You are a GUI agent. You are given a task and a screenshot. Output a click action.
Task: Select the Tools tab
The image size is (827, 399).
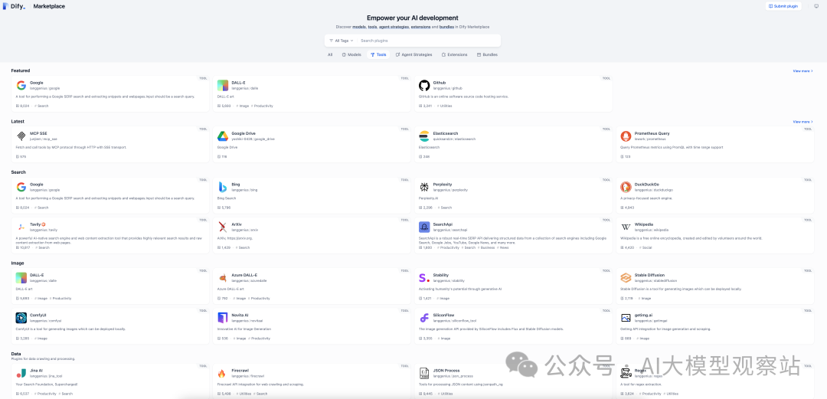(378, 54)
